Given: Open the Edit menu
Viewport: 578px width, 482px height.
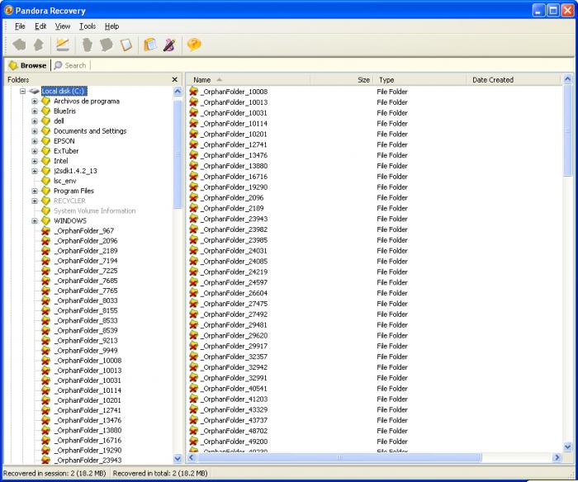Looking at the screenshot, I should coord(40,26).
